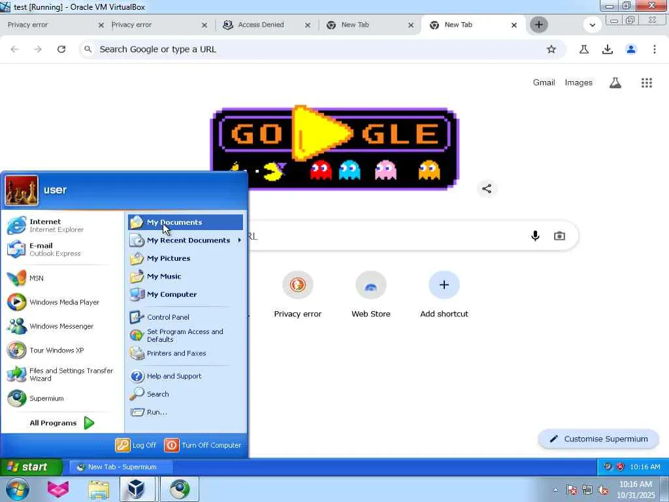Image resolution: width=669 pixels, height=502 pixels.
Task: Open File Explorer from host taskbar
Action: 99,489
